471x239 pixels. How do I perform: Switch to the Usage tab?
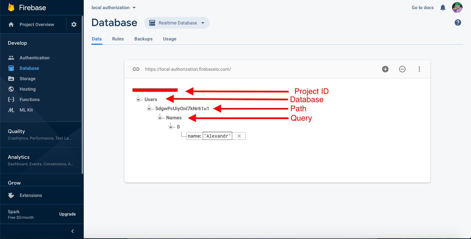(x=170, y=39)
